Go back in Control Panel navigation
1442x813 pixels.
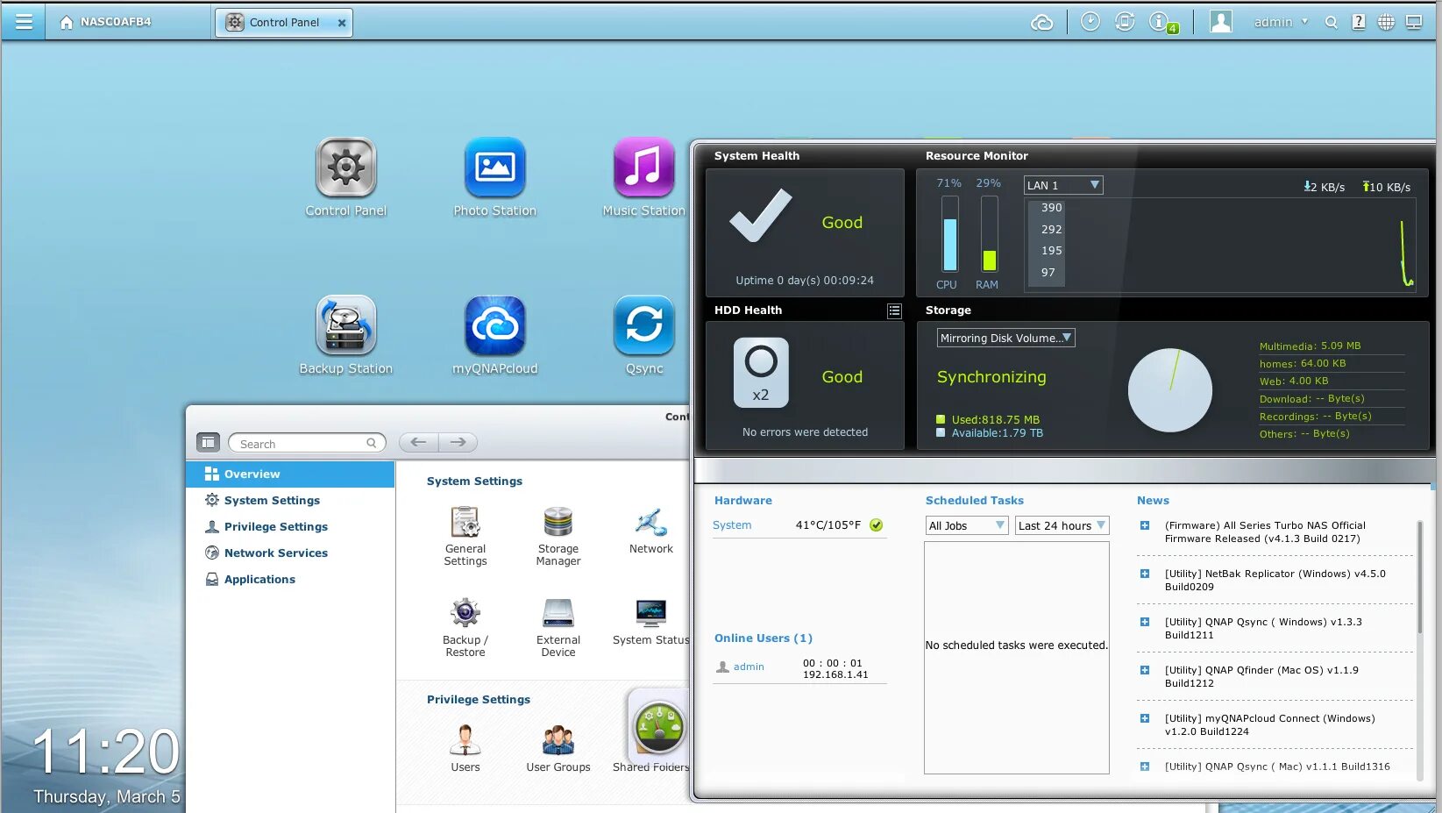tap(419, 443)
